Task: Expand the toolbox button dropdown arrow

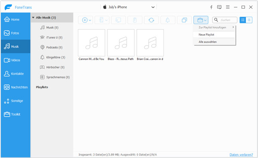Action: (x=206, y=20)
